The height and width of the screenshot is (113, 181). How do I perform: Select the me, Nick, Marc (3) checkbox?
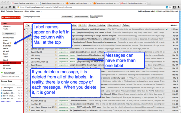27,101
